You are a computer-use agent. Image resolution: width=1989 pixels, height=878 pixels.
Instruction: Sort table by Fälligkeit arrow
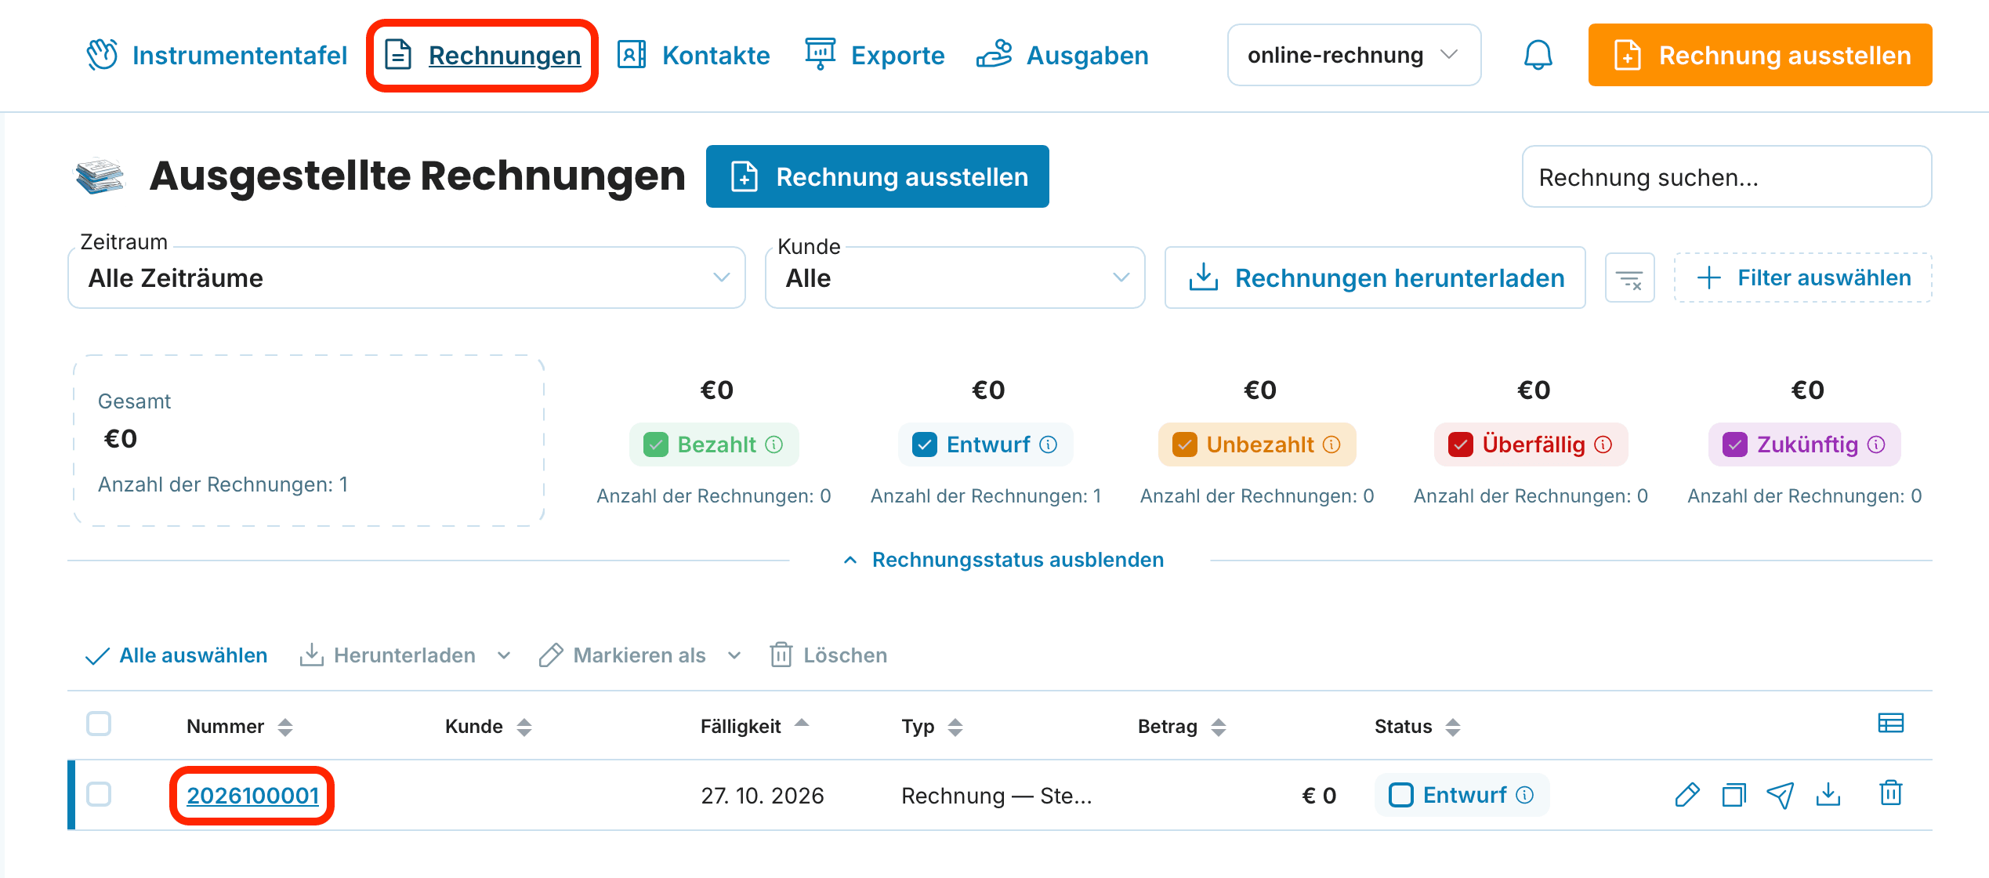[801, 724]
